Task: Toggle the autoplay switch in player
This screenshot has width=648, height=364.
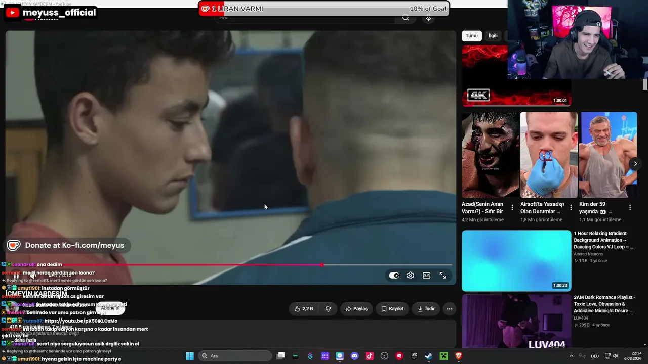Action: 394,276
